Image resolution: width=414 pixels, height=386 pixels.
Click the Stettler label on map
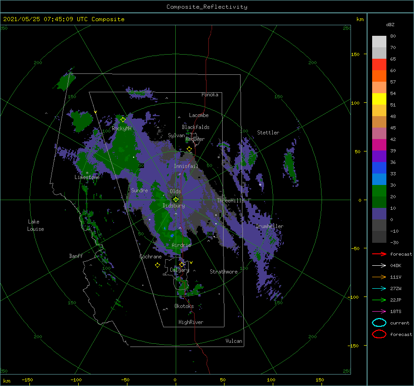(268, 133)
